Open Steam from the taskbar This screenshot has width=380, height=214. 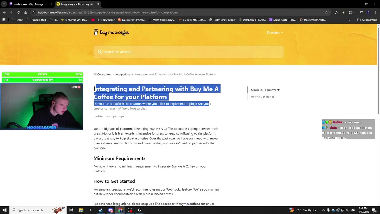click(101, 210)
